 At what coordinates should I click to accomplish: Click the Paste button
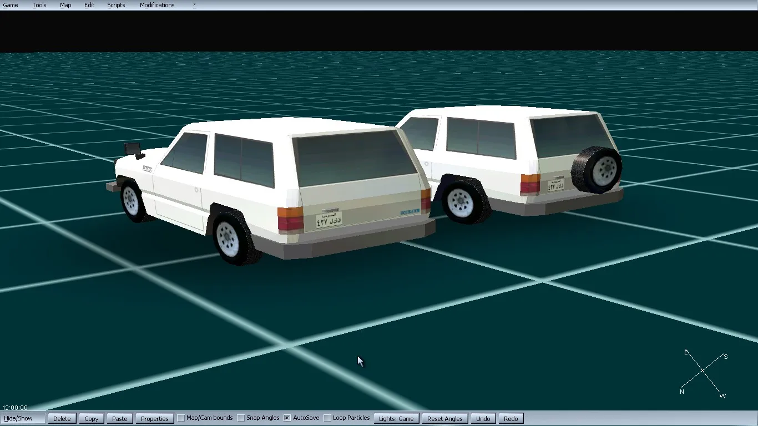pos(120,418)
